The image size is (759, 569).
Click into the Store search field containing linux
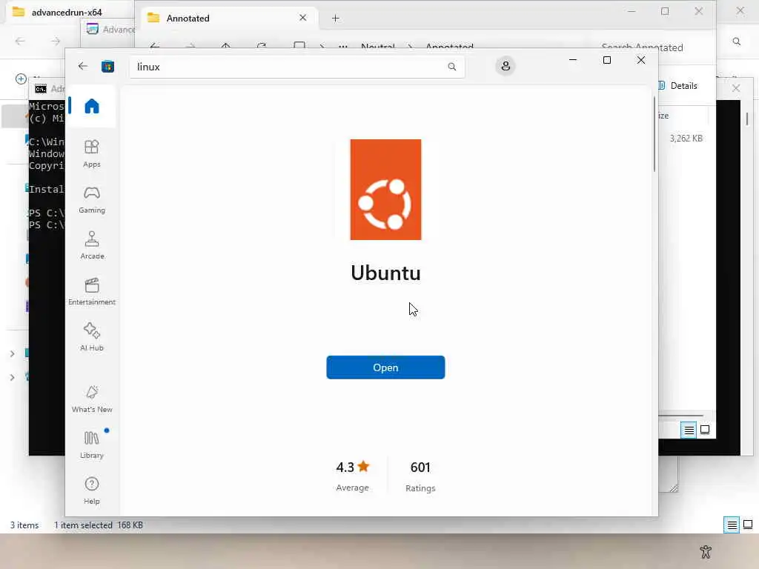pyautogui.click(x=296, y=67)
